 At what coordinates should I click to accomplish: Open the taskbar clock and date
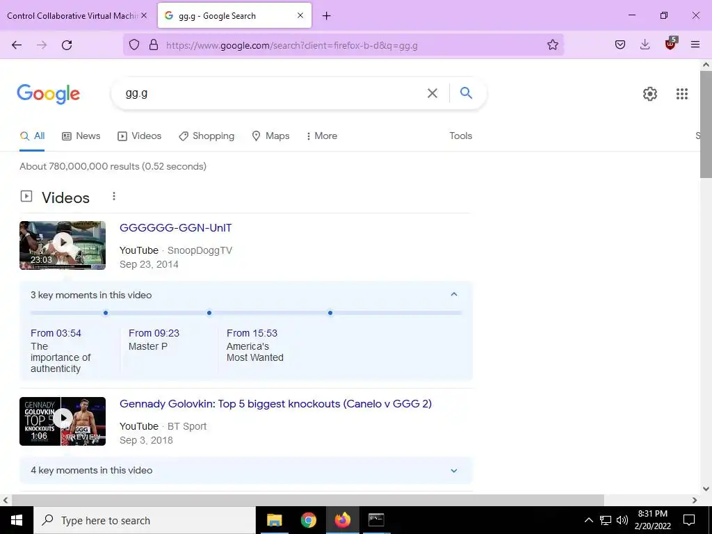652,520
